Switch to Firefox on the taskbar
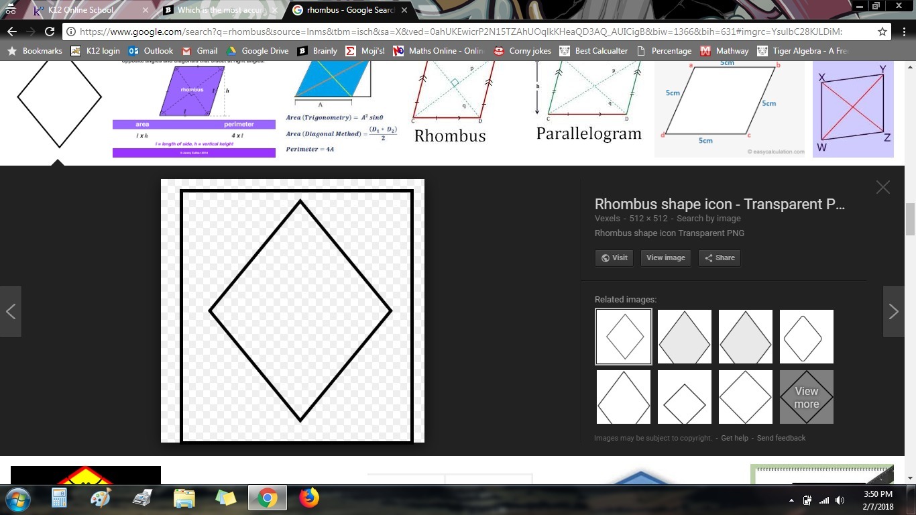This screenshot has height=515, width=916. (x=308, y=498)
